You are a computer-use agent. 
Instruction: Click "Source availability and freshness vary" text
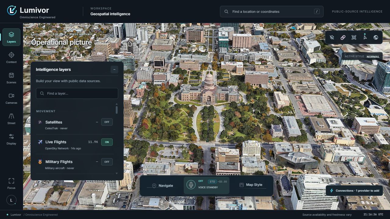point(327,214)
